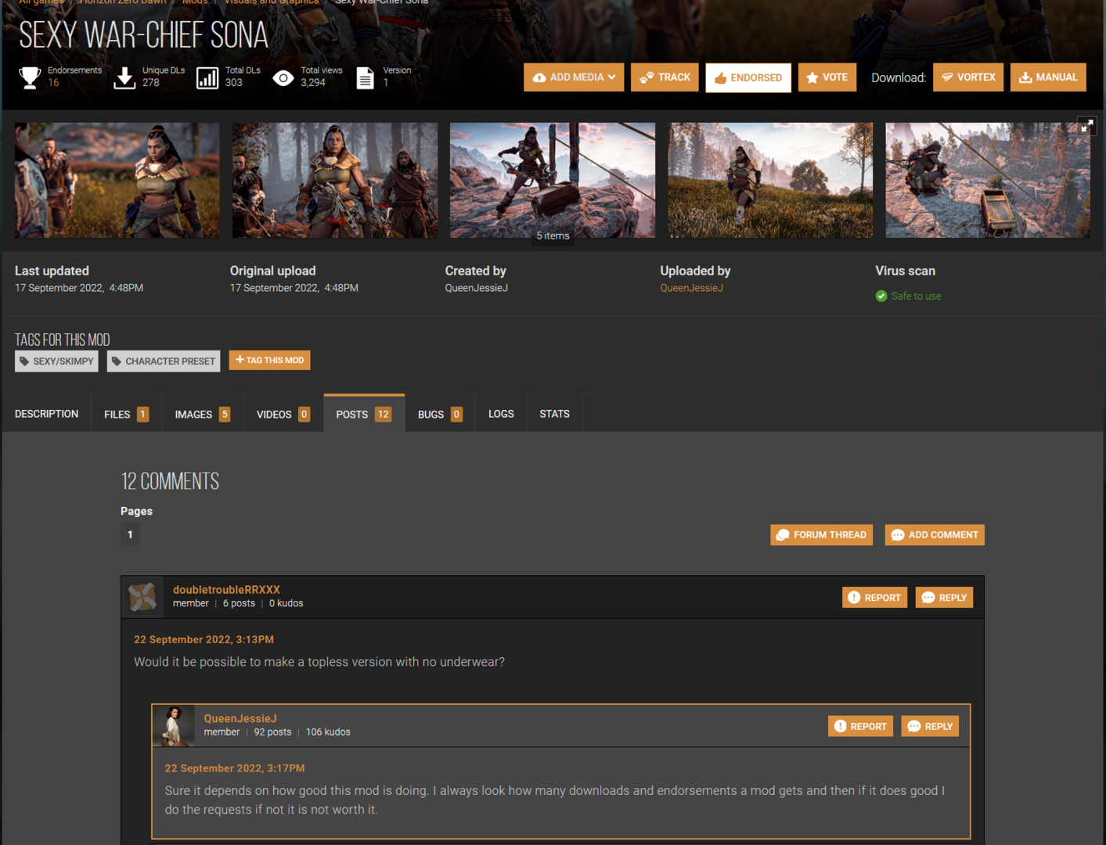Click the Character Preset tag icon

click(x=117, y=361)
